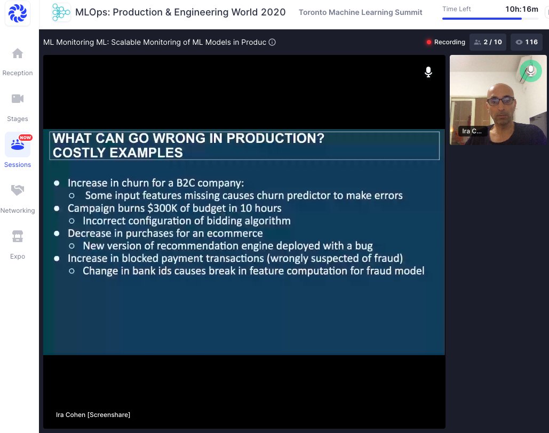This screenshot has width=549, height=433.
Task: Click the Hopin logo in the corner
Action: [18, 13]
